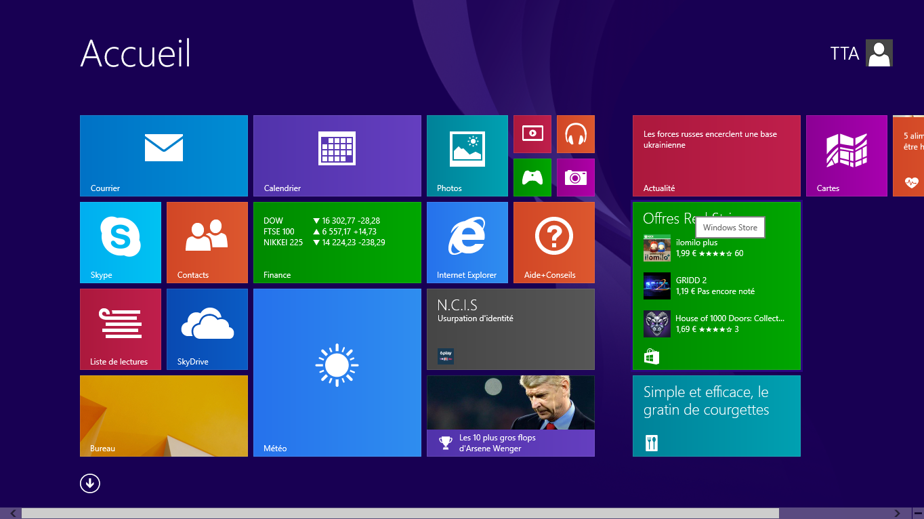Click the TTA user account picture

click(x=879, y=53)
